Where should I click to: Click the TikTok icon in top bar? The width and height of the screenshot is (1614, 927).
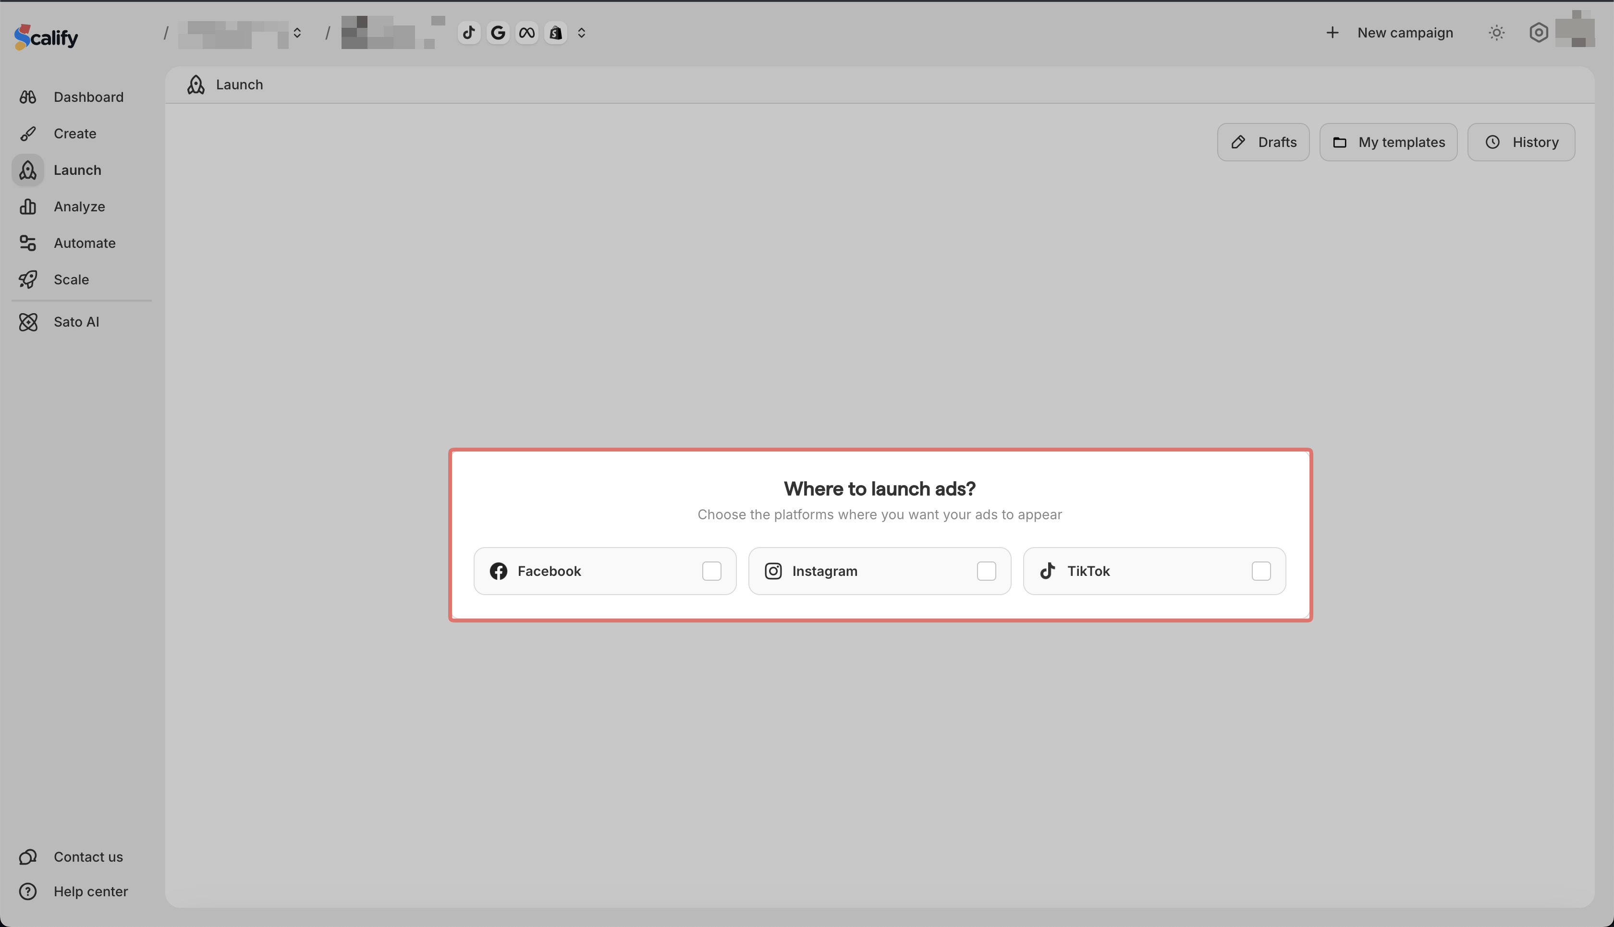(x=469, y=33)
